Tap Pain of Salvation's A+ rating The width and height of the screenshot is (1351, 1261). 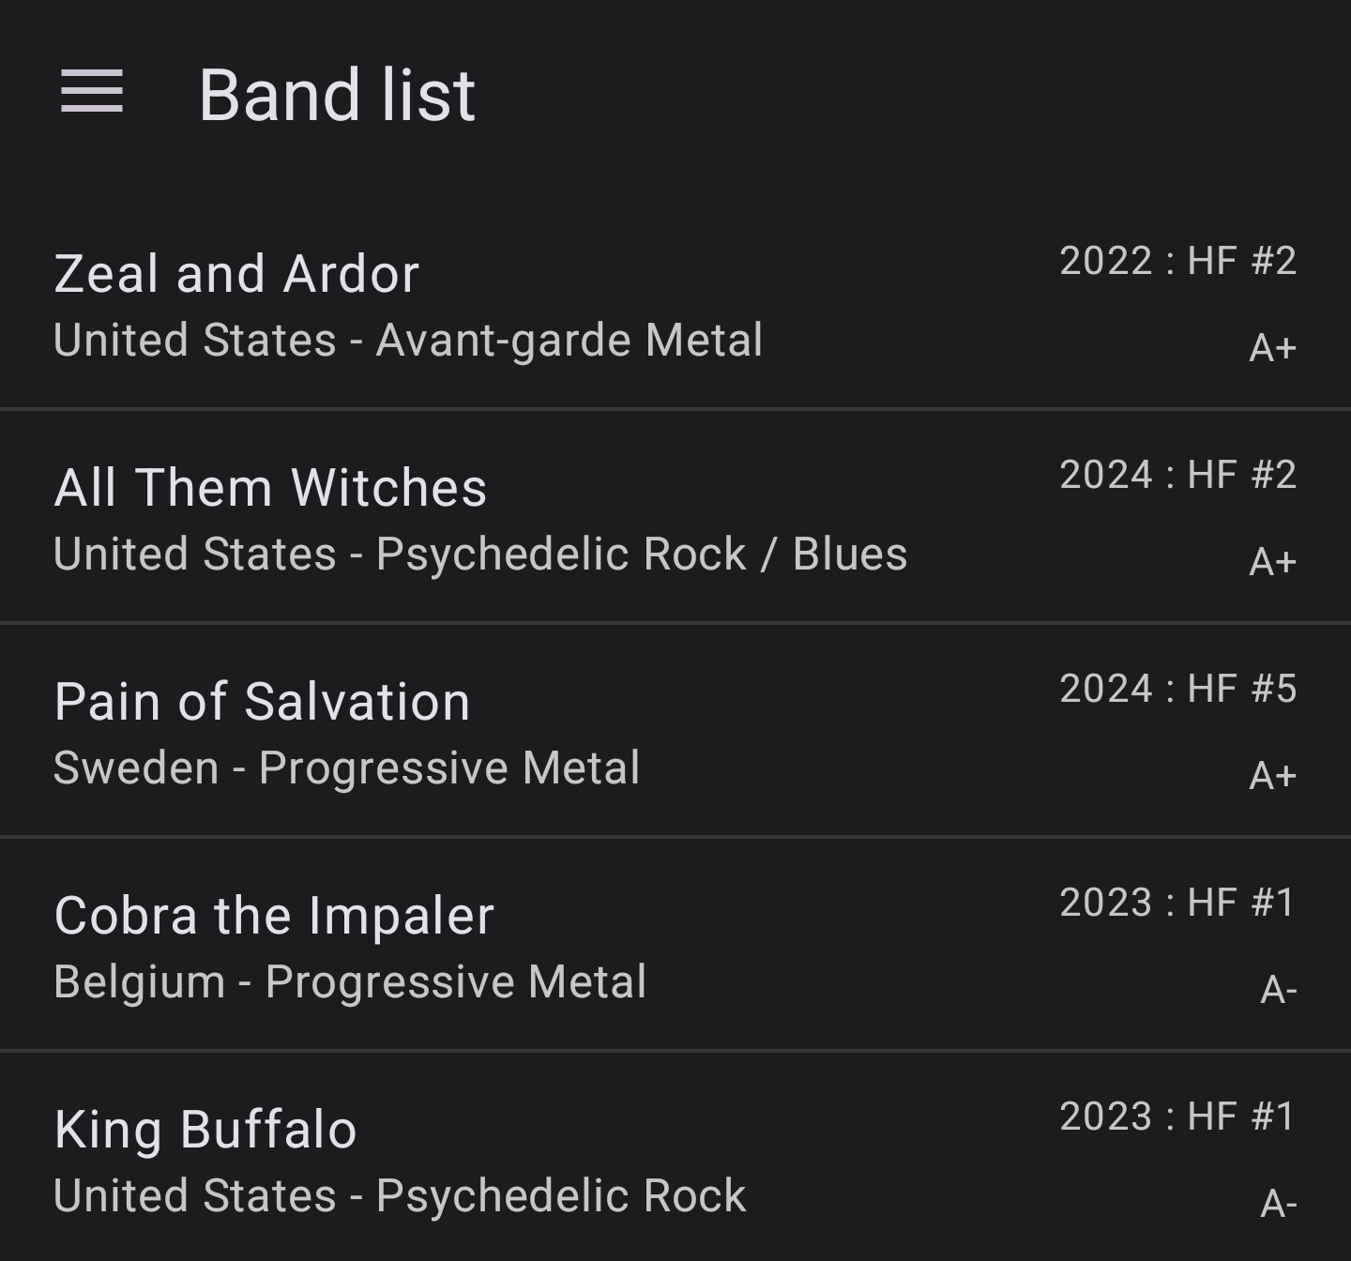click(x=1272, y=776)
